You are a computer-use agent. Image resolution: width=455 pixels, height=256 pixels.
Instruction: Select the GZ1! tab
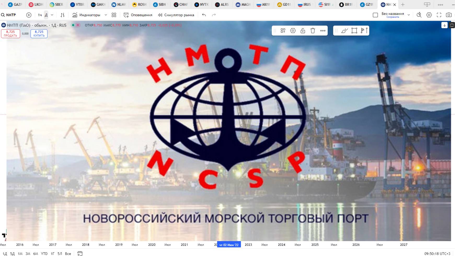point(367,4)
